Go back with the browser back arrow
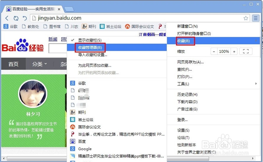Image resolution: width=263 pixels, height=162 pixels. coord(7,18)
